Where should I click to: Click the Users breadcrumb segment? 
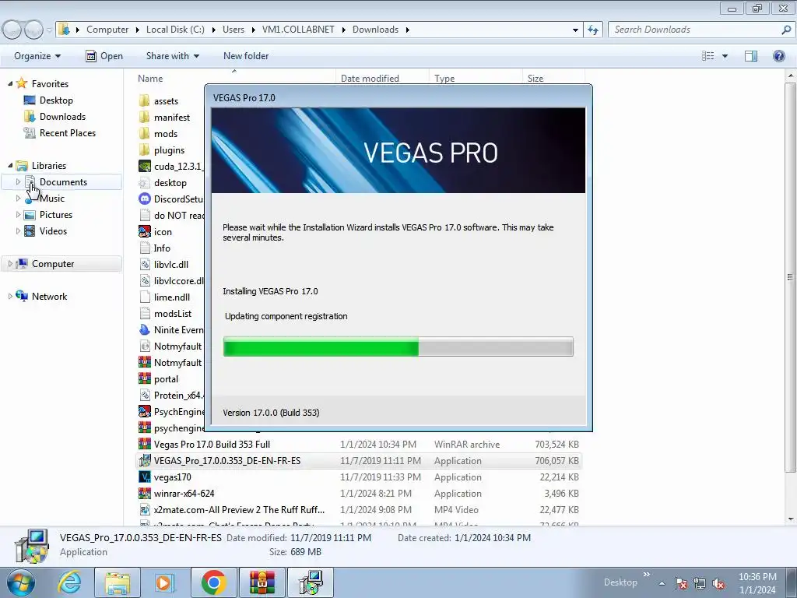tap(233, 30)
